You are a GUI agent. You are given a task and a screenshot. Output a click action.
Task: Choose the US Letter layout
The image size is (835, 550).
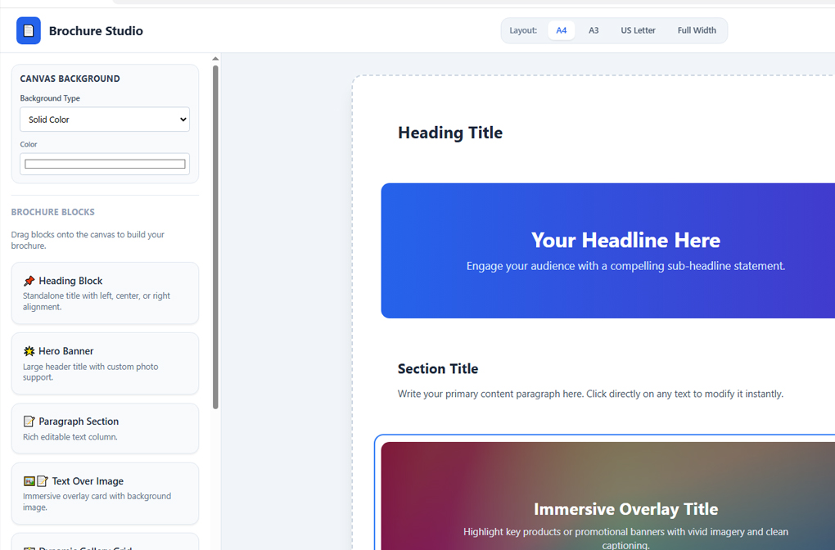(638, 30)
